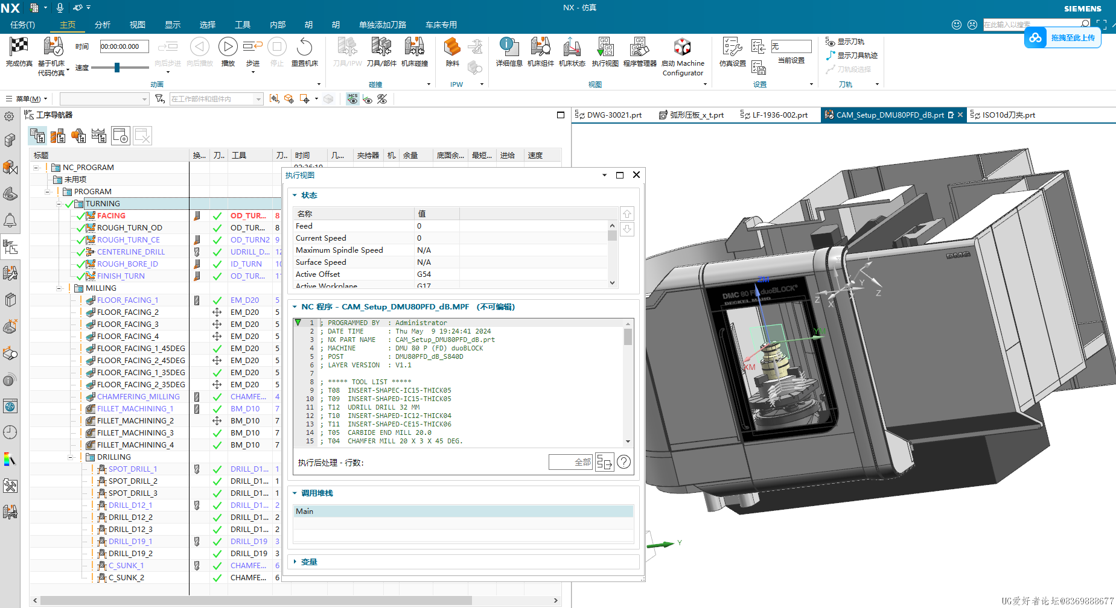The image size is (1116, 608).
Task: Open the 主页 ribbon tab
Action: (x=68, y=25)
